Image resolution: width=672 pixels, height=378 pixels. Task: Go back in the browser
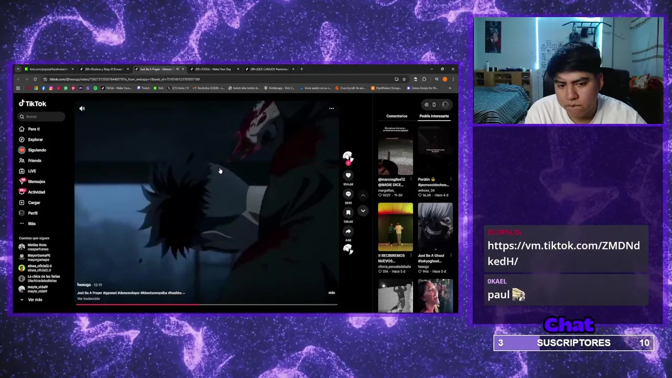coord(18,79)
